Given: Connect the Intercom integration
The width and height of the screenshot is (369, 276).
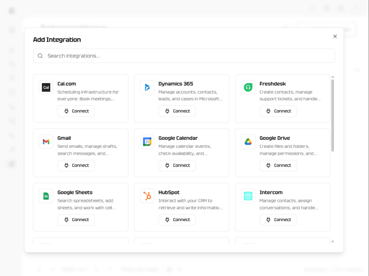Looking at the screenshot, I should coord(278,220).
